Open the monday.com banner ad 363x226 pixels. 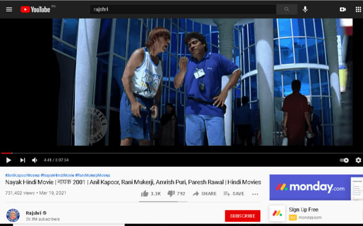[316, 188]
